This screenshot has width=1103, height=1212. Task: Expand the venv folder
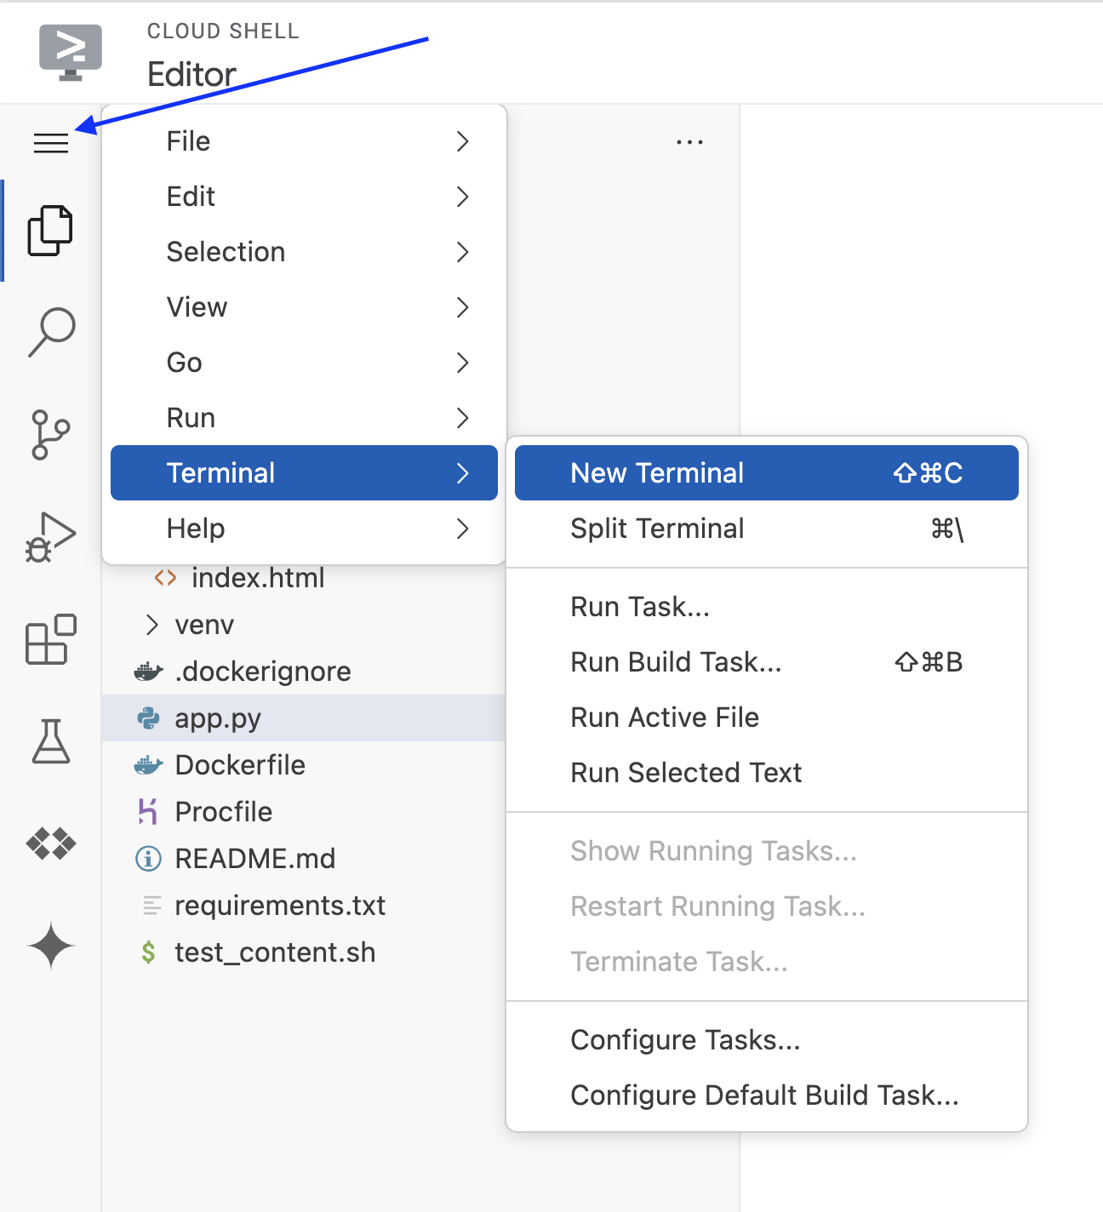click(204, 625)
